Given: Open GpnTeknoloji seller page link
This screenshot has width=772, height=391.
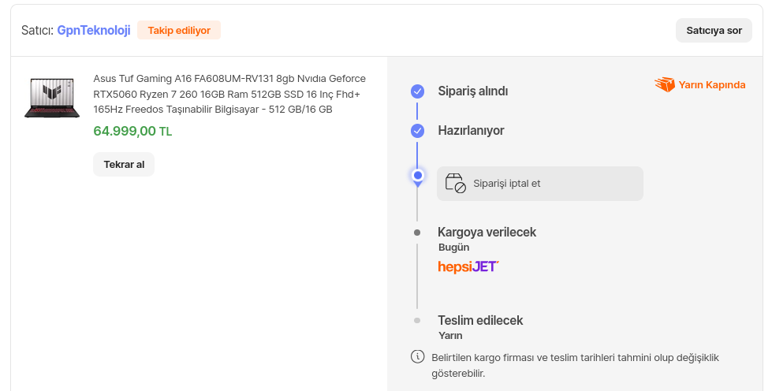Looking at the screenshot, I should pyautogui.click(x=94, y=30).
